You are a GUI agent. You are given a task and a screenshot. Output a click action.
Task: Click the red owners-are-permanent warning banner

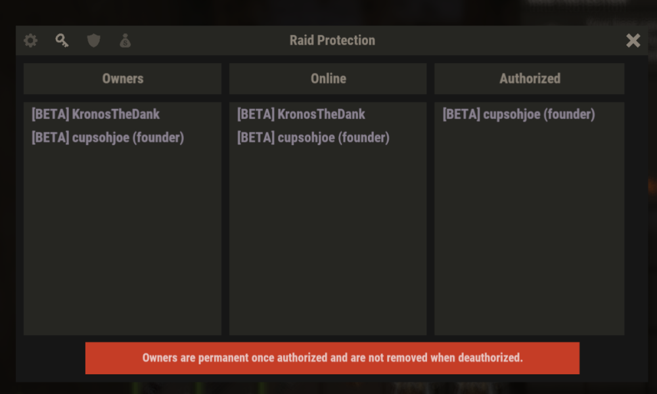[332, 358]
